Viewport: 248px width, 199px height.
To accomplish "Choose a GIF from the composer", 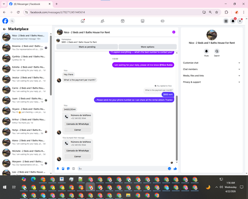I will click(73, 169).
